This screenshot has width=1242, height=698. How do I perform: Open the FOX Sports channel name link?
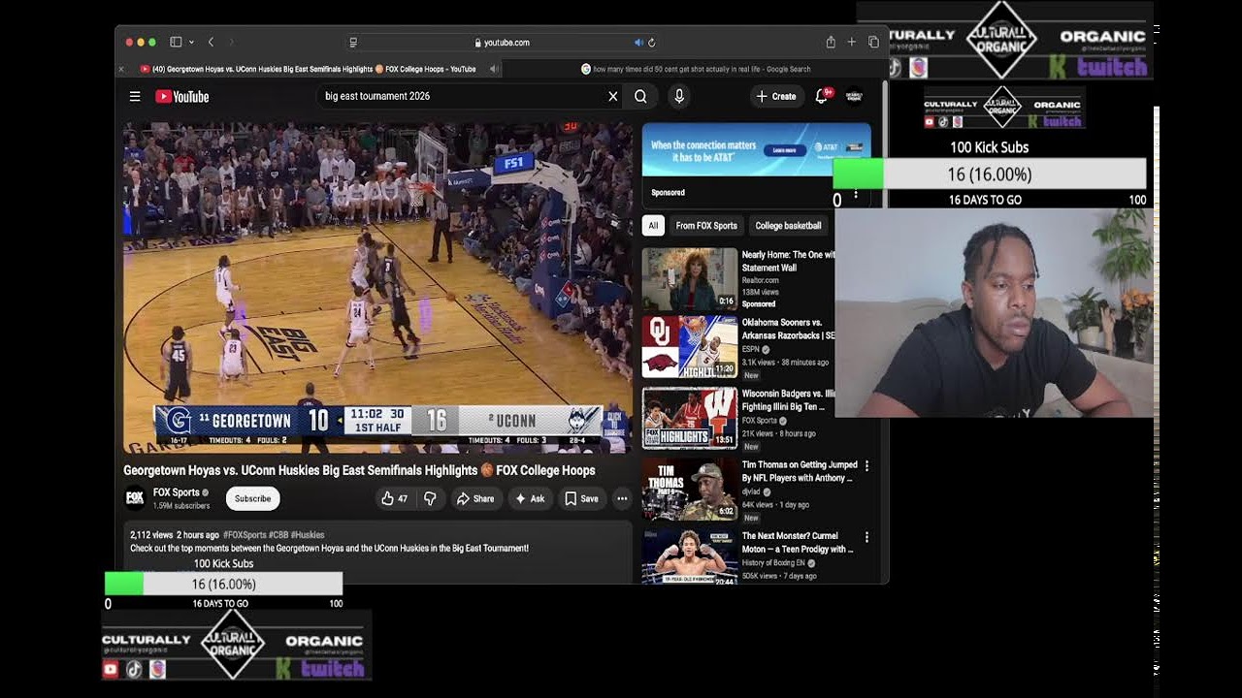[177, 492]
